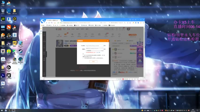The height and width of the screenshot is (112, 200).
Task: Click Sogou browser icon in taskbar
Action: tap(6, 111)
